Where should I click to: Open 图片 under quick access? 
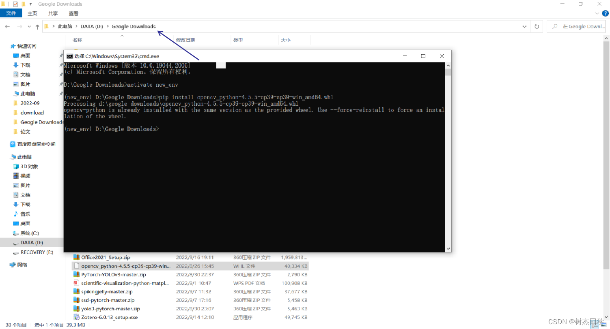[25, 84]
